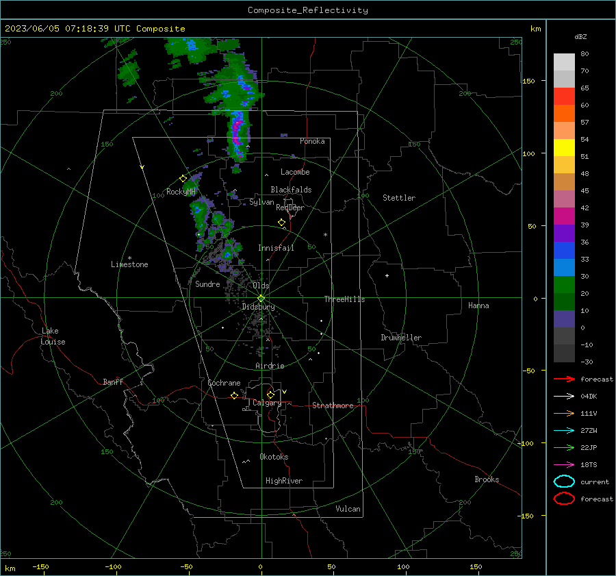Select the cyan 27ZW arrow icon

click(564, 431)
